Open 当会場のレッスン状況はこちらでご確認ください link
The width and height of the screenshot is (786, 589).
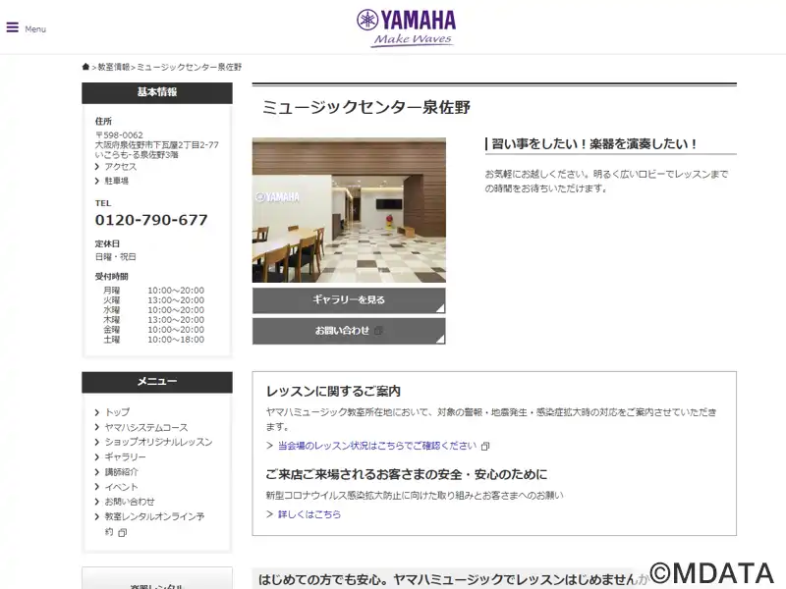pyautogui.click(x=377, y=446)
